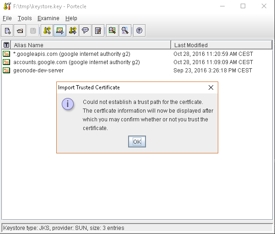Click the New Keystore toolbar icon
Screen dimensions: 275x234
point(7,31)
